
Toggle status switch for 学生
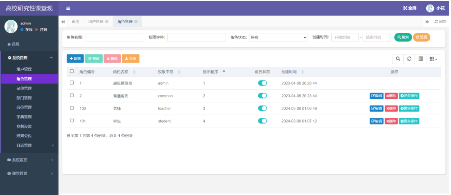click(x=263, y=121)
